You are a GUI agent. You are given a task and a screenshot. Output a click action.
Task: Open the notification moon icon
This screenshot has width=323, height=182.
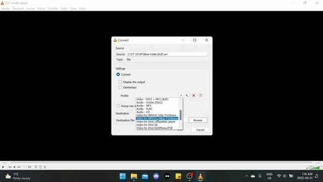point(316,176)
